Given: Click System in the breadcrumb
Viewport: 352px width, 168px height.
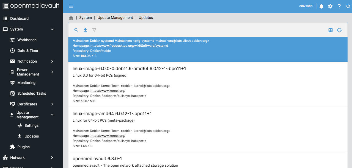Looking at the screenshot, I should [86, 18].
